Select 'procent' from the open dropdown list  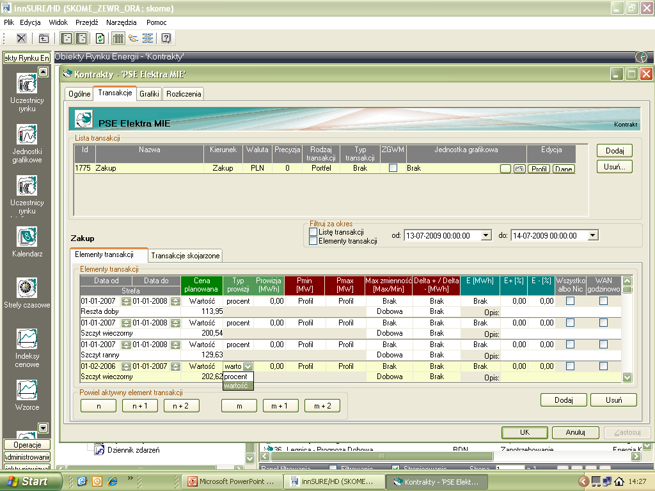click(x=238, y=377)
